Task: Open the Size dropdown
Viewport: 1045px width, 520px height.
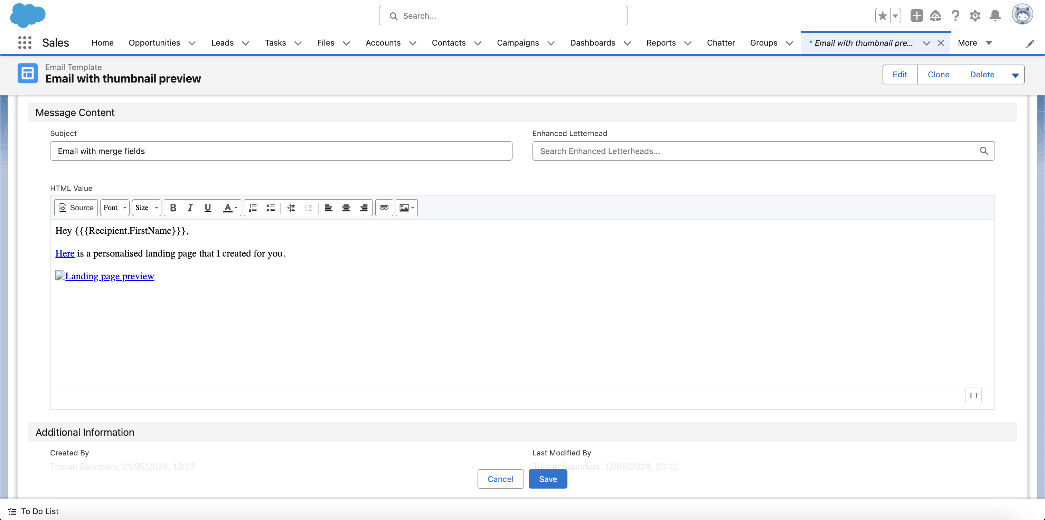Action: pos(147,208)
